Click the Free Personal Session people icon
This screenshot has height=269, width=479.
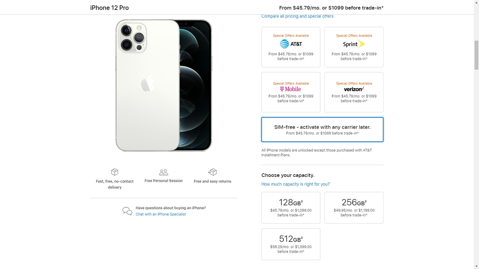163,172
